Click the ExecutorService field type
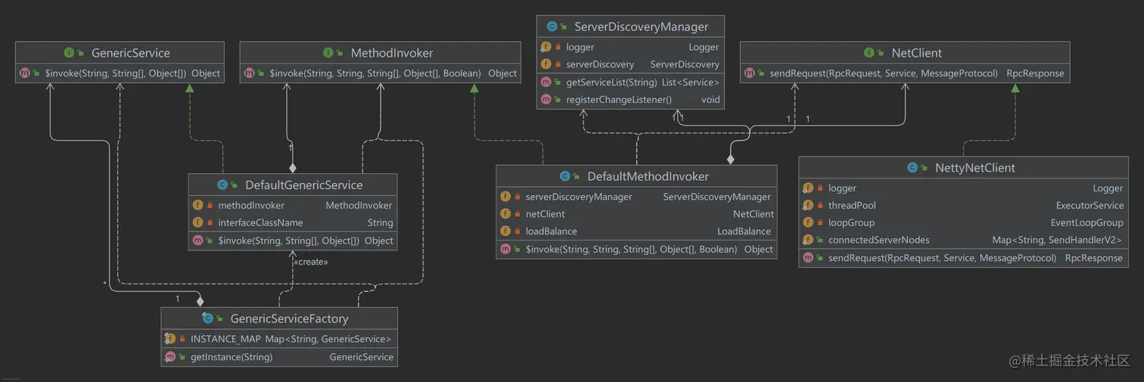 click(x=1090, y=205)
